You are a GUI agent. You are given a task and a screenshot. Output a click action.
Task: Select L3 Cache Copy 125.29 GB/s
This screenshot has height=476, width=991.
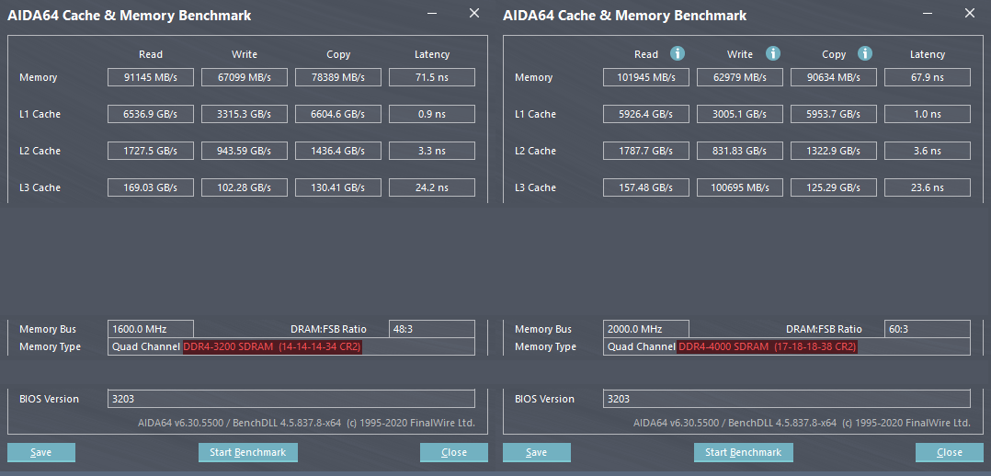[834, 187]
